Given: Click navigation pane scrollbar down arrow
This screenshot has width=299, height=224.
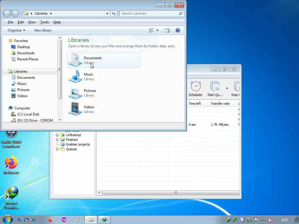Looking at the screenshot, I should [x=60, y=120].
